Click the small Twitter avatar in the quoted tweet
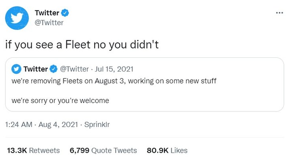 16,69
